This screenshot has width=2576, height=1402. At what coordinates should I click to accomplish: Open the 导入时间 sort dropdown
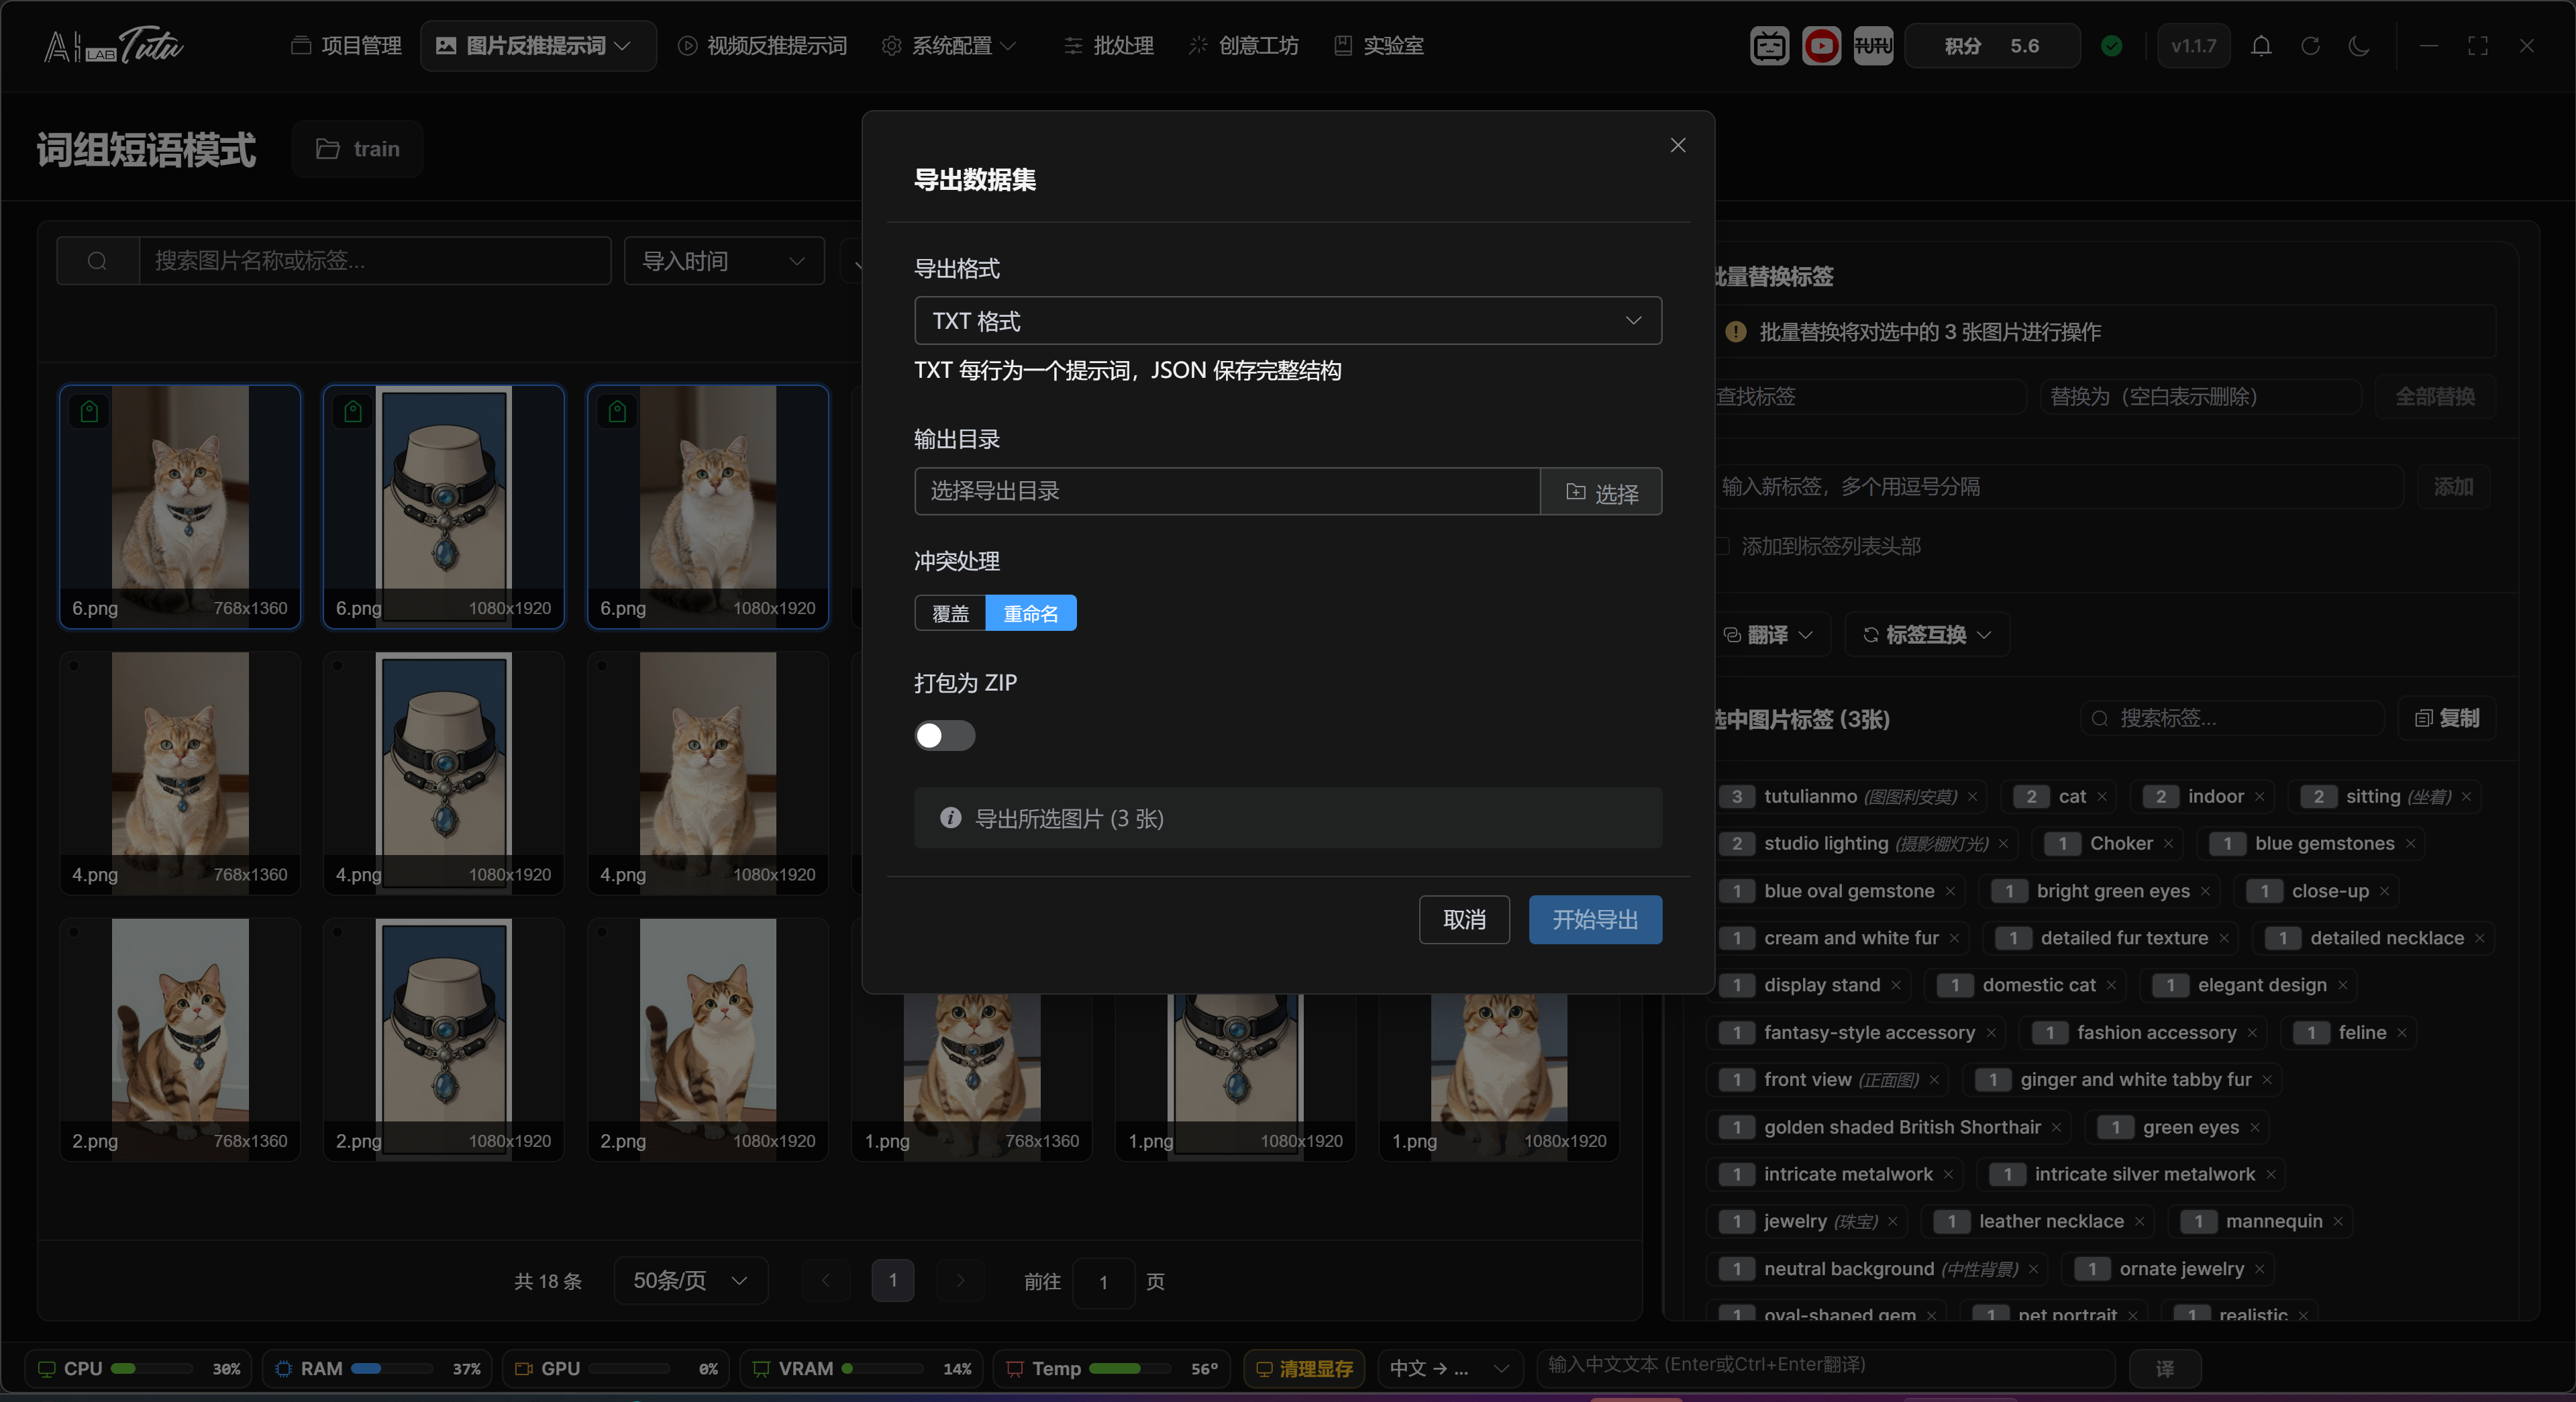point(724,261)
